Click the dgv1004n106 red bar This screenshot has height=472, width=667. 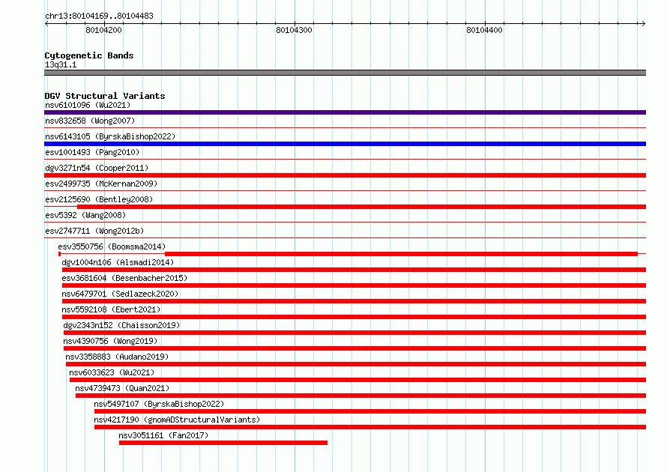(354, 270)
